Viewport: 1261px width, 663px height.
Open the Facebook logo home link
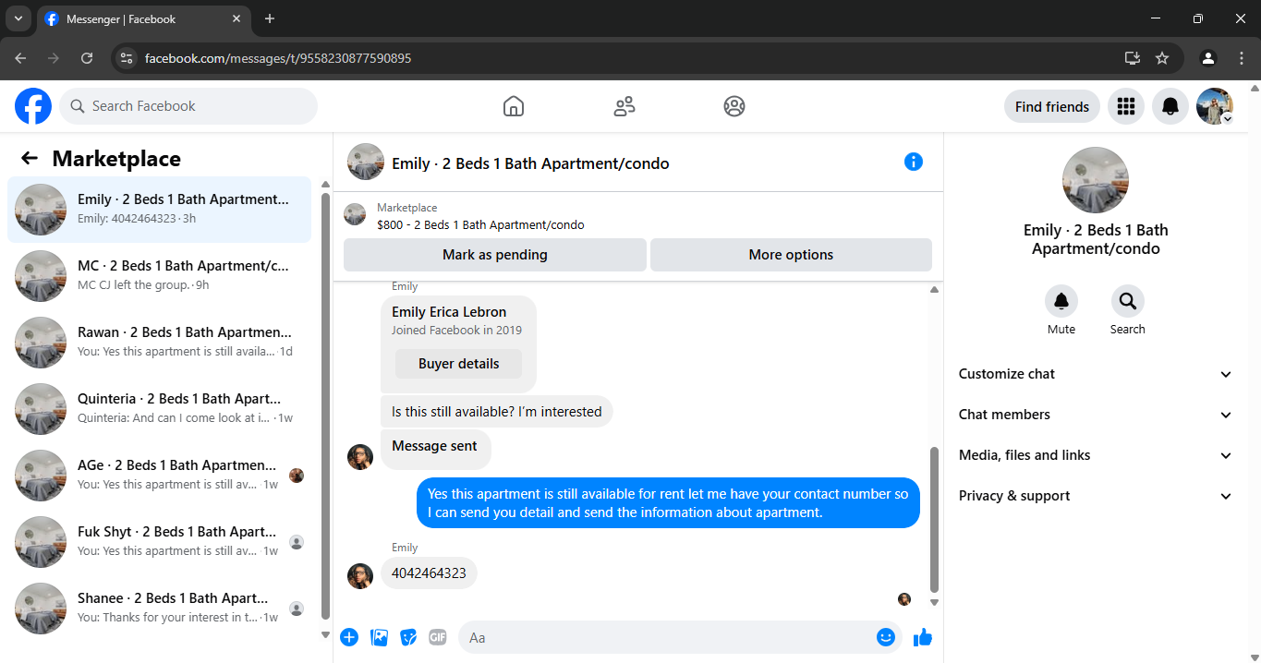pyautogui.click(x=33, y=106)
